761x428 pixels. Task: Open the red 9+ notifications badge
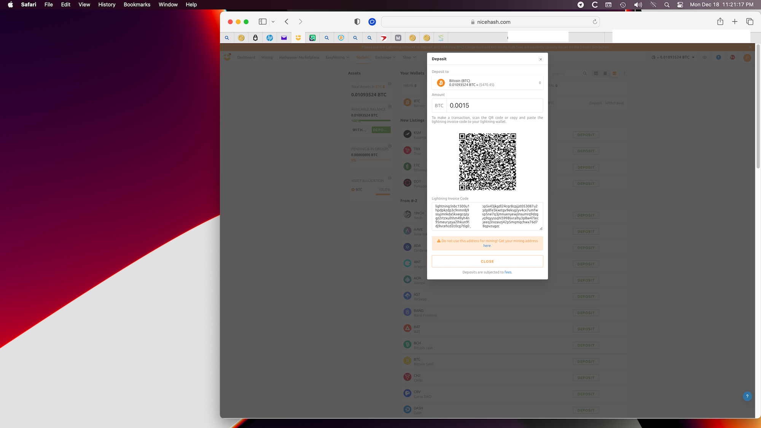732,57
